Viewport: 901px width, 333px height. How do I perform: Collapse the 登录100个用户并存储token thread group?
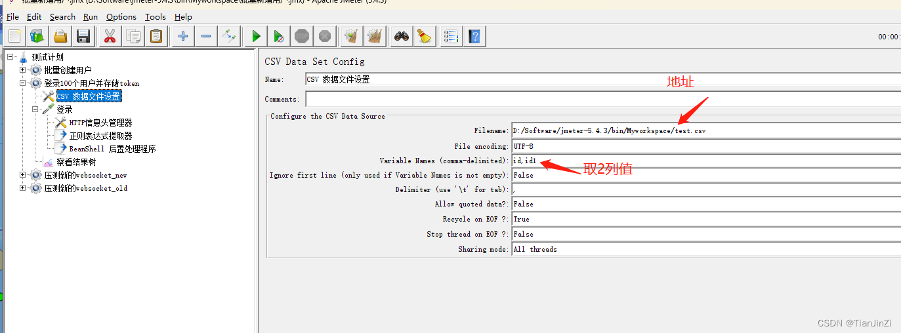click(23, 83)
